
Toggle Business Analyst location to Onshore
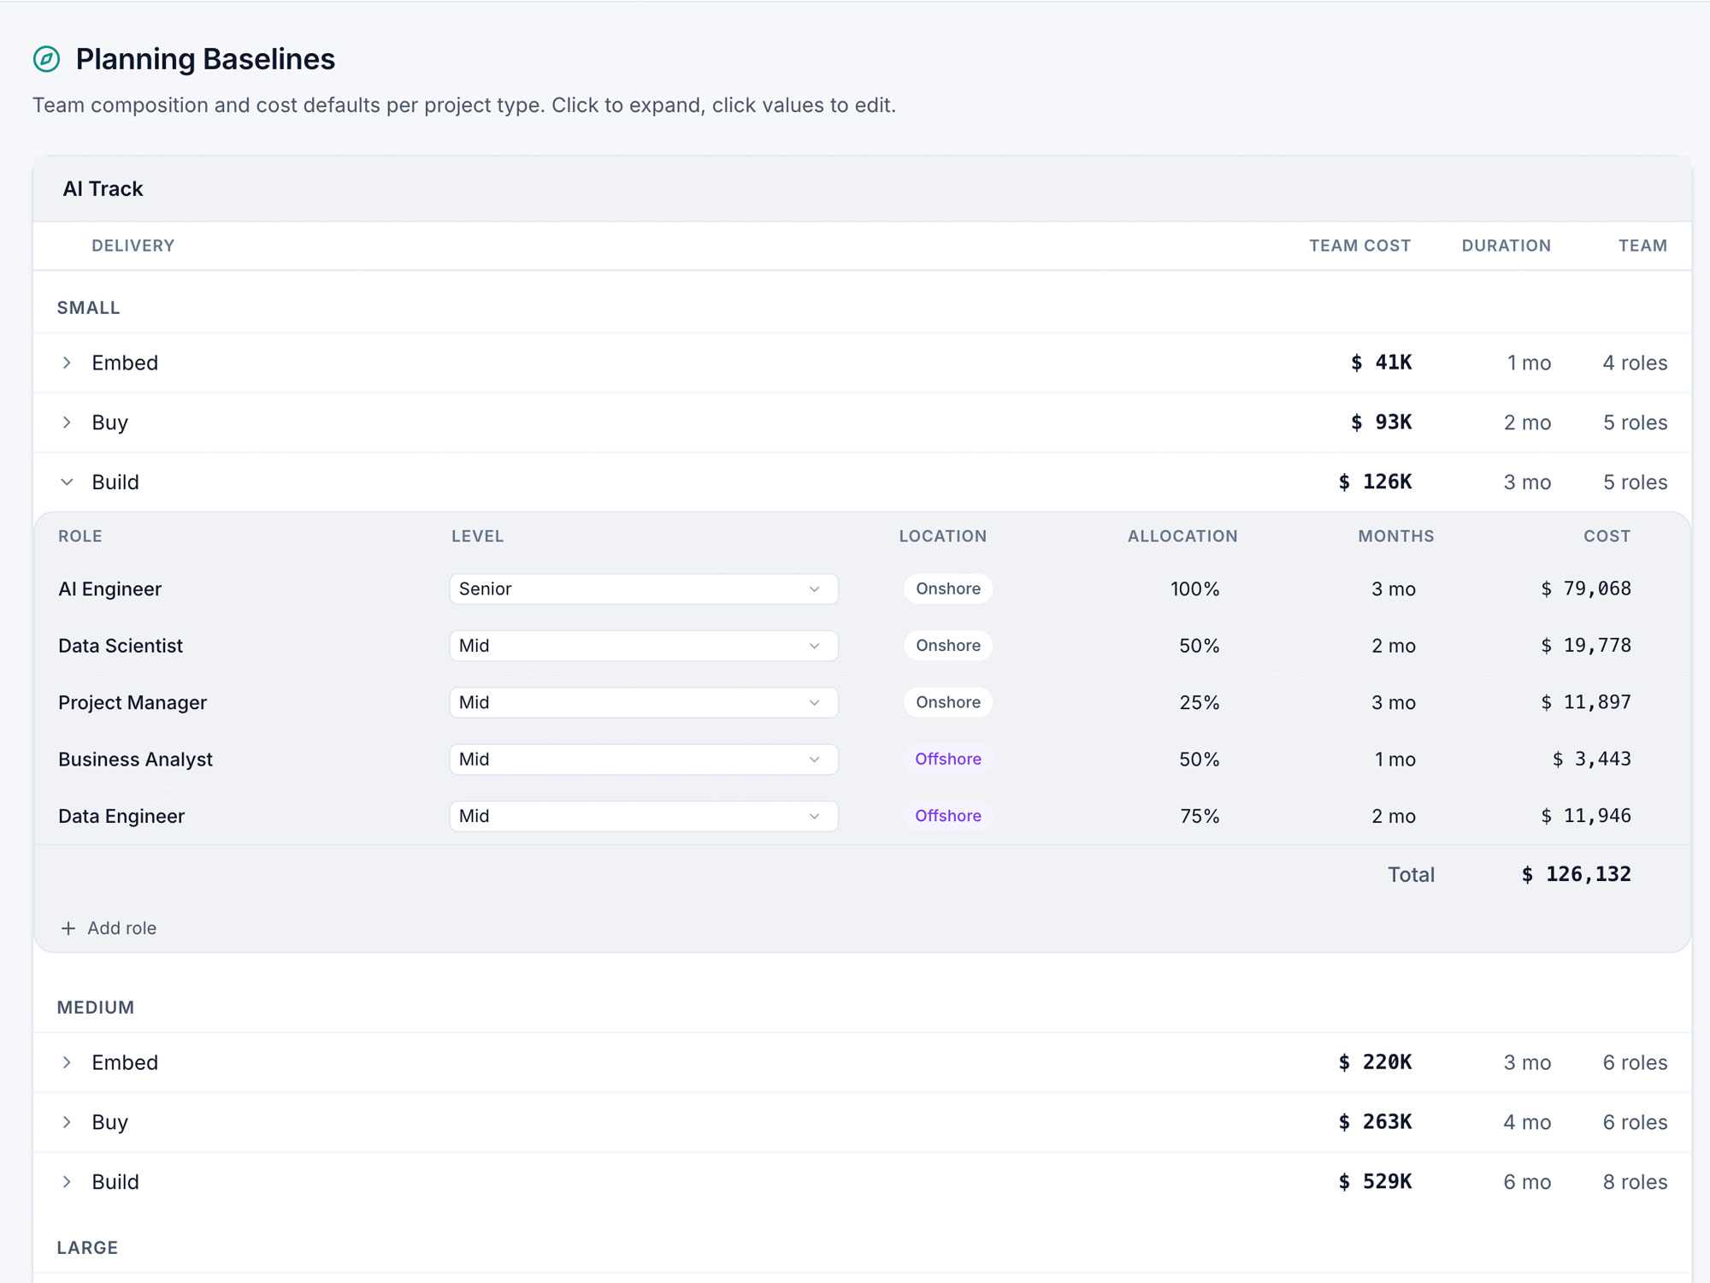(x=947, y=759)
